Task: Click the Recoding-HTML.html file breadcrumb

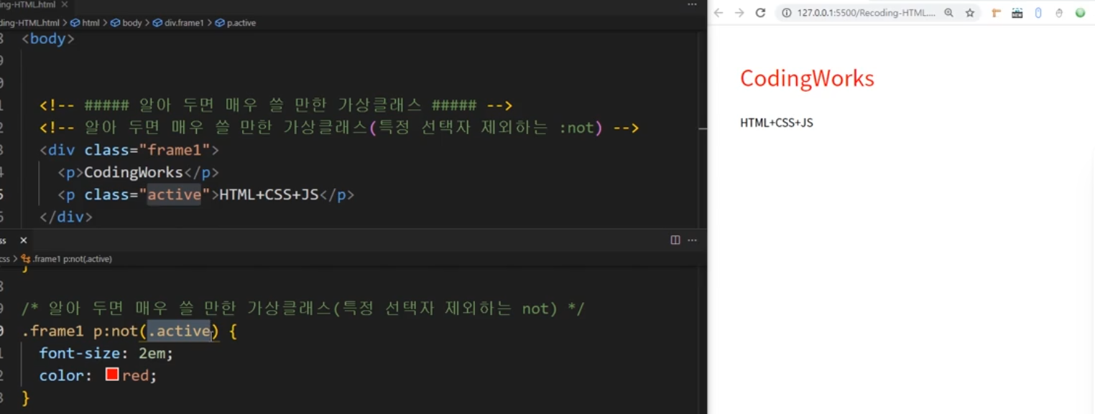Action: click(30, 23)
